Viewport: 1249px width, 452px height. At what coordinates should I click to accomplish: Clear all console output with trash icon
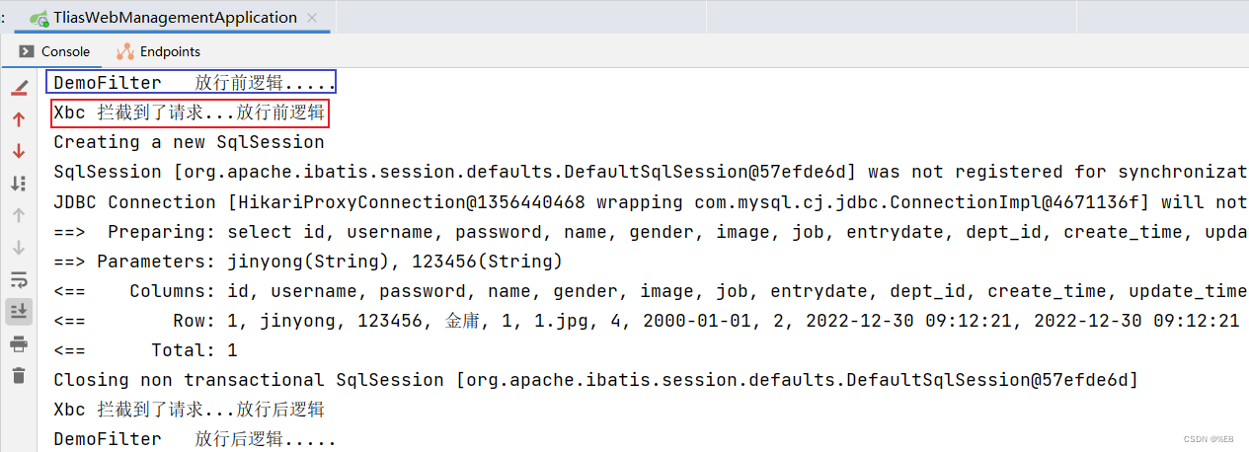pos(19,375)
